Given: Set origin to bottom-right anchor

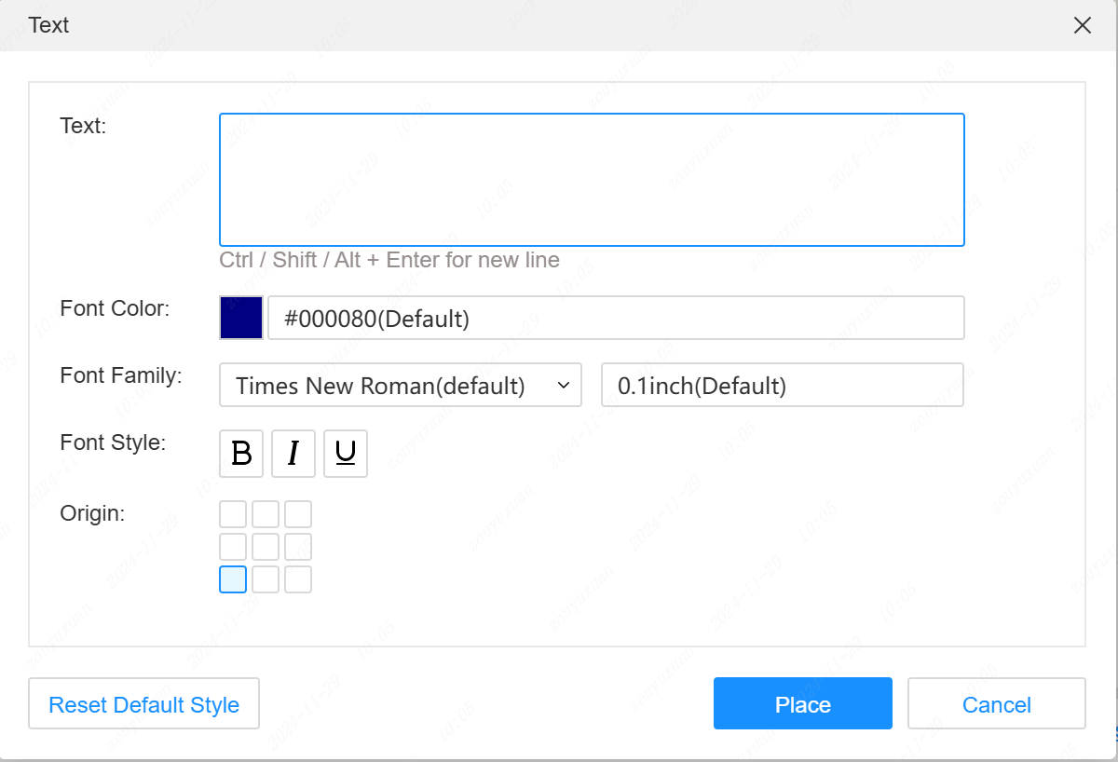Looking at the screenshot, I should pos(298,579).
